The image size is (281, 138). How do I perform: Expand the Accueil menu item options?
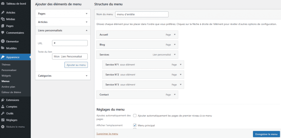(x=175, y=35)
